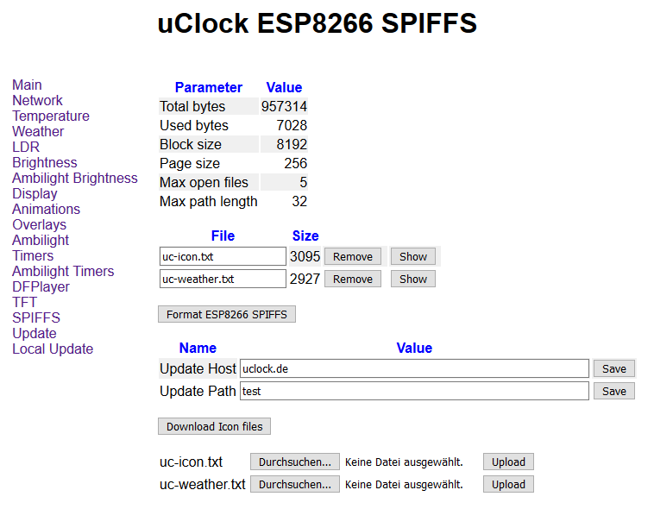The image size is (654, 509).
Task: Open the Ambilight link
Action: [x=41, y=241]
